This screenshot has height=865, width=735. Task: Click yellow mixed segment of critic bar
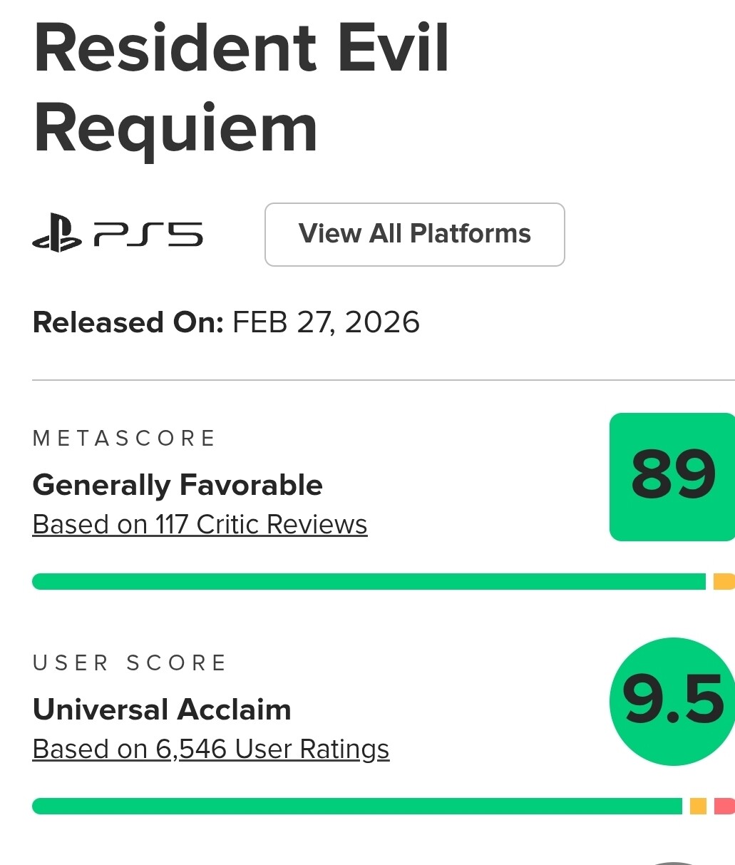[x=724, y=582]
